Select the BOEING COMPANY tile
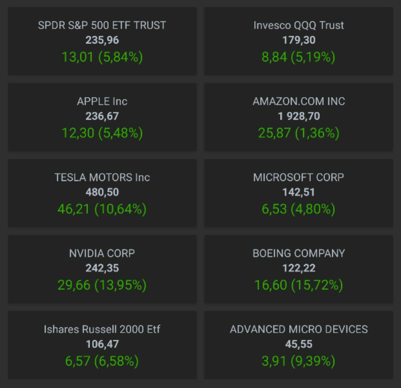401x388 pixels. pos(299,269)
